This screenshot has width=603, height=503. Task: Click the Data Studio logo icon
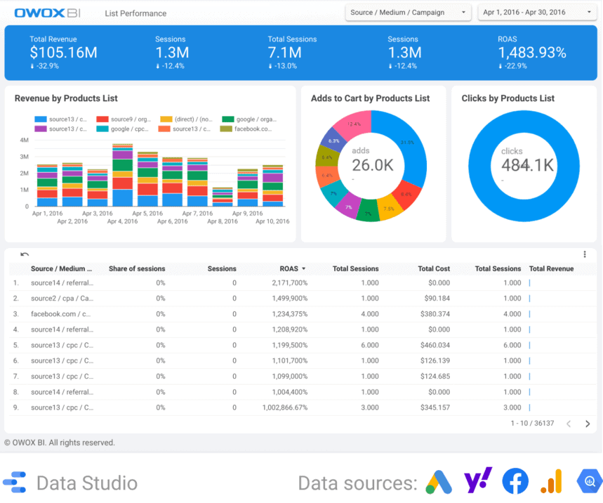coord(15,481)
